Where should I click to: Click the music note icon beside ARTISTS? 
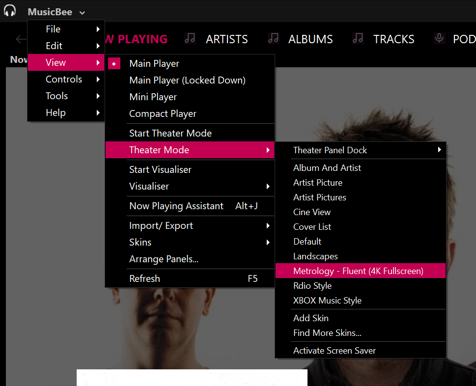(x=190, y=38)
